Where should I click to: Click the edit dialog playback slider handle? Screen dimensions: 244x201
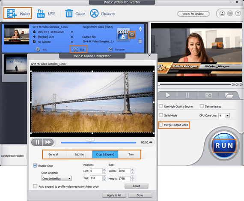90,140
